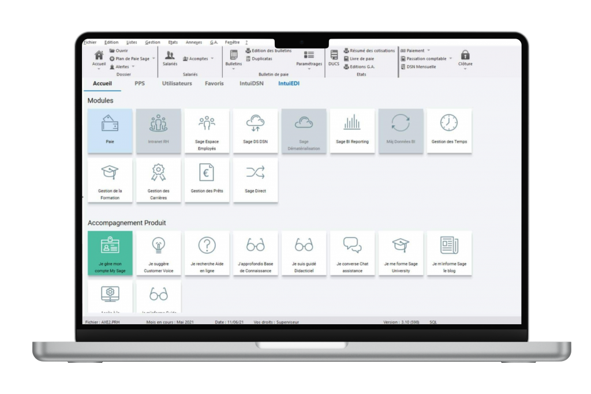Open Sage Dématérialisation cloud tile
The image size is (591, 394).
tap(304, 131)
